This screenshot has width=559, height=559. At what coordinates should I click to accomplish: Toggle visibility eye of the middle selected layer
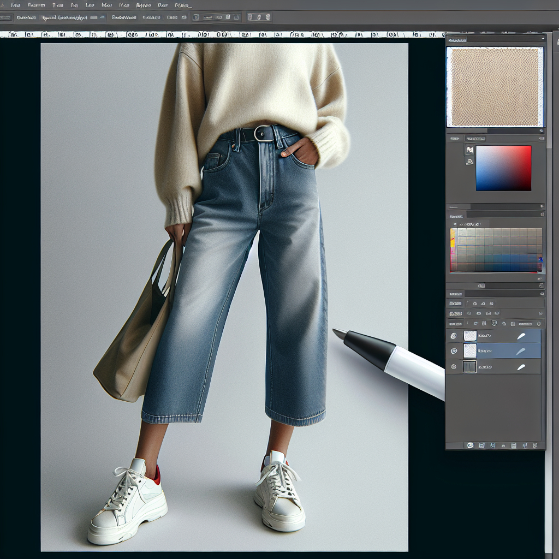tap(454, 352)
